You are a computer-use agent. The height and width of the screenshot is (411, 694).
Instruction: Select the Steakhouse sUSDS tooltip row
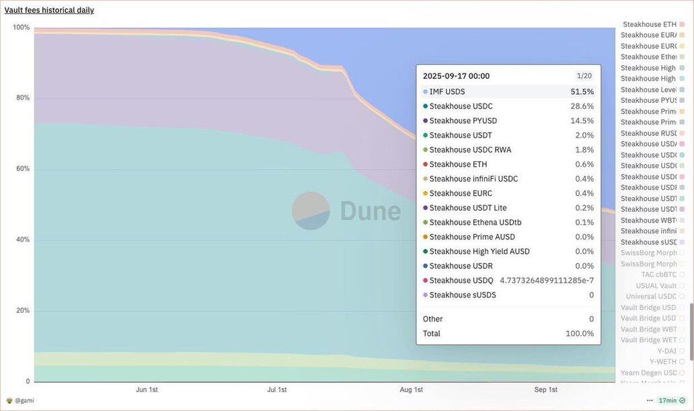pos(508,295)
